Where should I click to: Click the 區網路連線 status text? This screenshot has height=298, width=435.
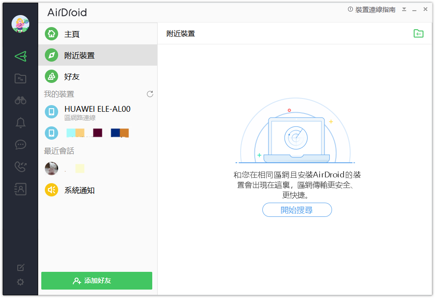coord(80,118)
